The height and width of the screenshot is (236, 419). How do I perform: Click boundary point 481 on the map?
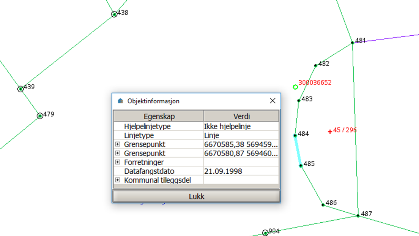[352, 43]
